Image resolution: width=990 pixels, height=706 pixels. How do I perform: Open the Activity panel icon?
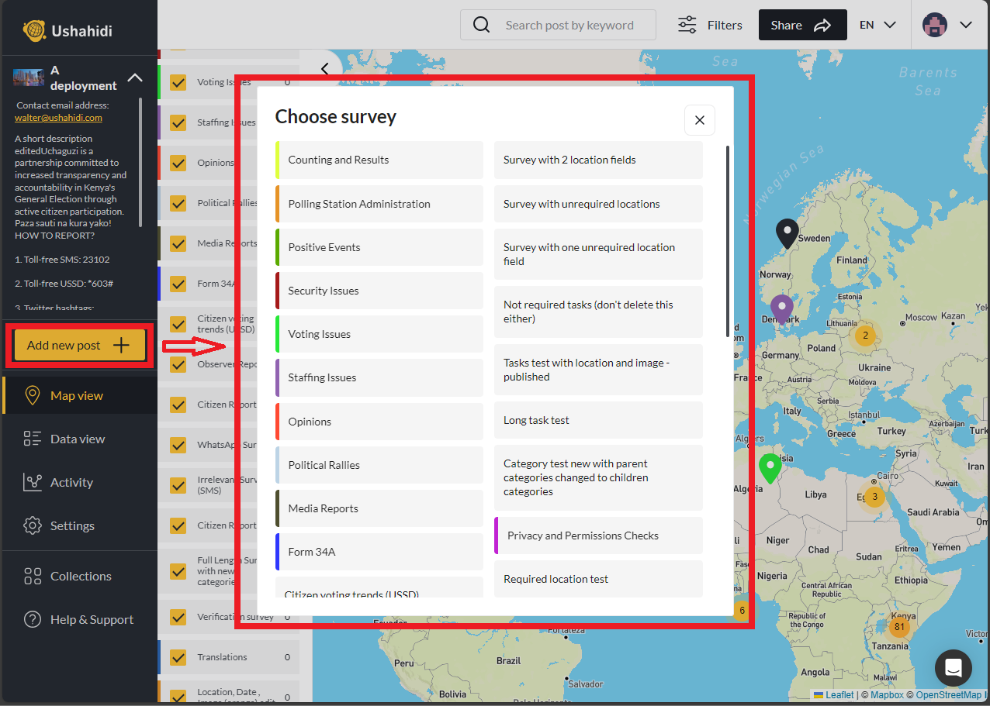pyautogui.click(x=32, y=481)
